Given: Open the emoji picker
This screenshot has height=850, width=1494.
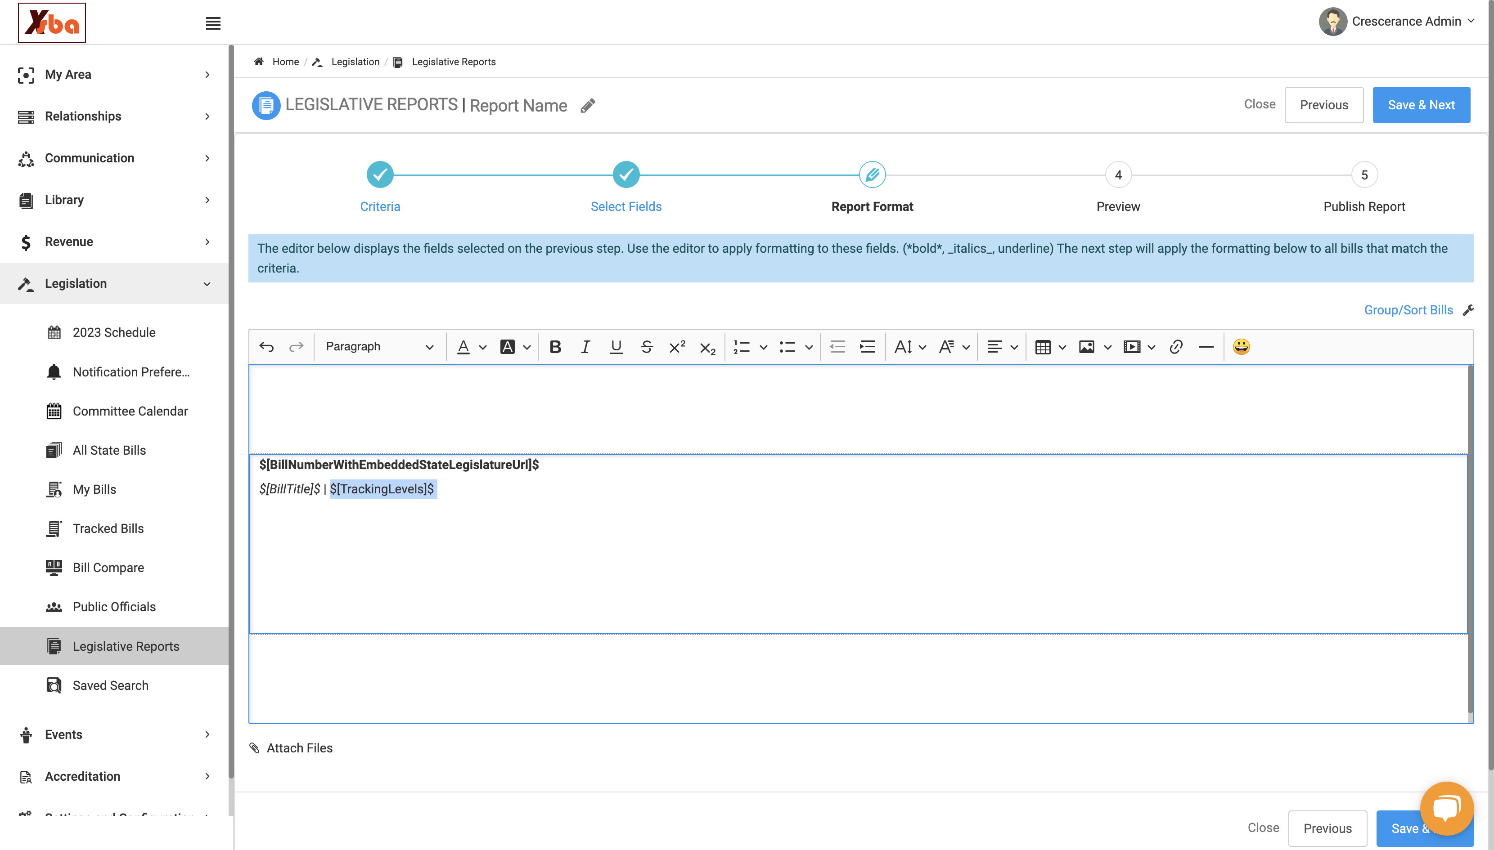Looking at the screenshot, I should [x=1241, y=347].
